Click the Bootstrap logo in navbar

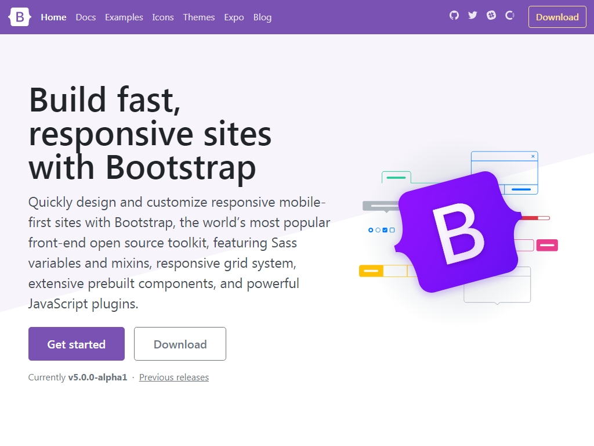click(19, 17)
